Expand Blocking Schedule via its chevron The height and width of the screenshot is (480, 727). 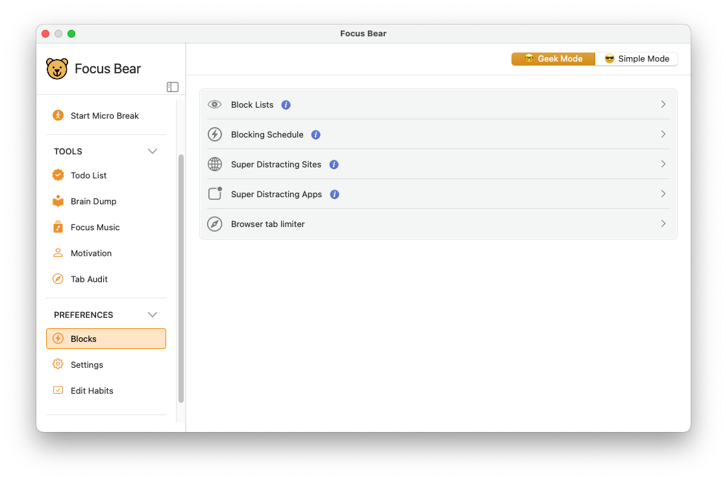(663, 134)
